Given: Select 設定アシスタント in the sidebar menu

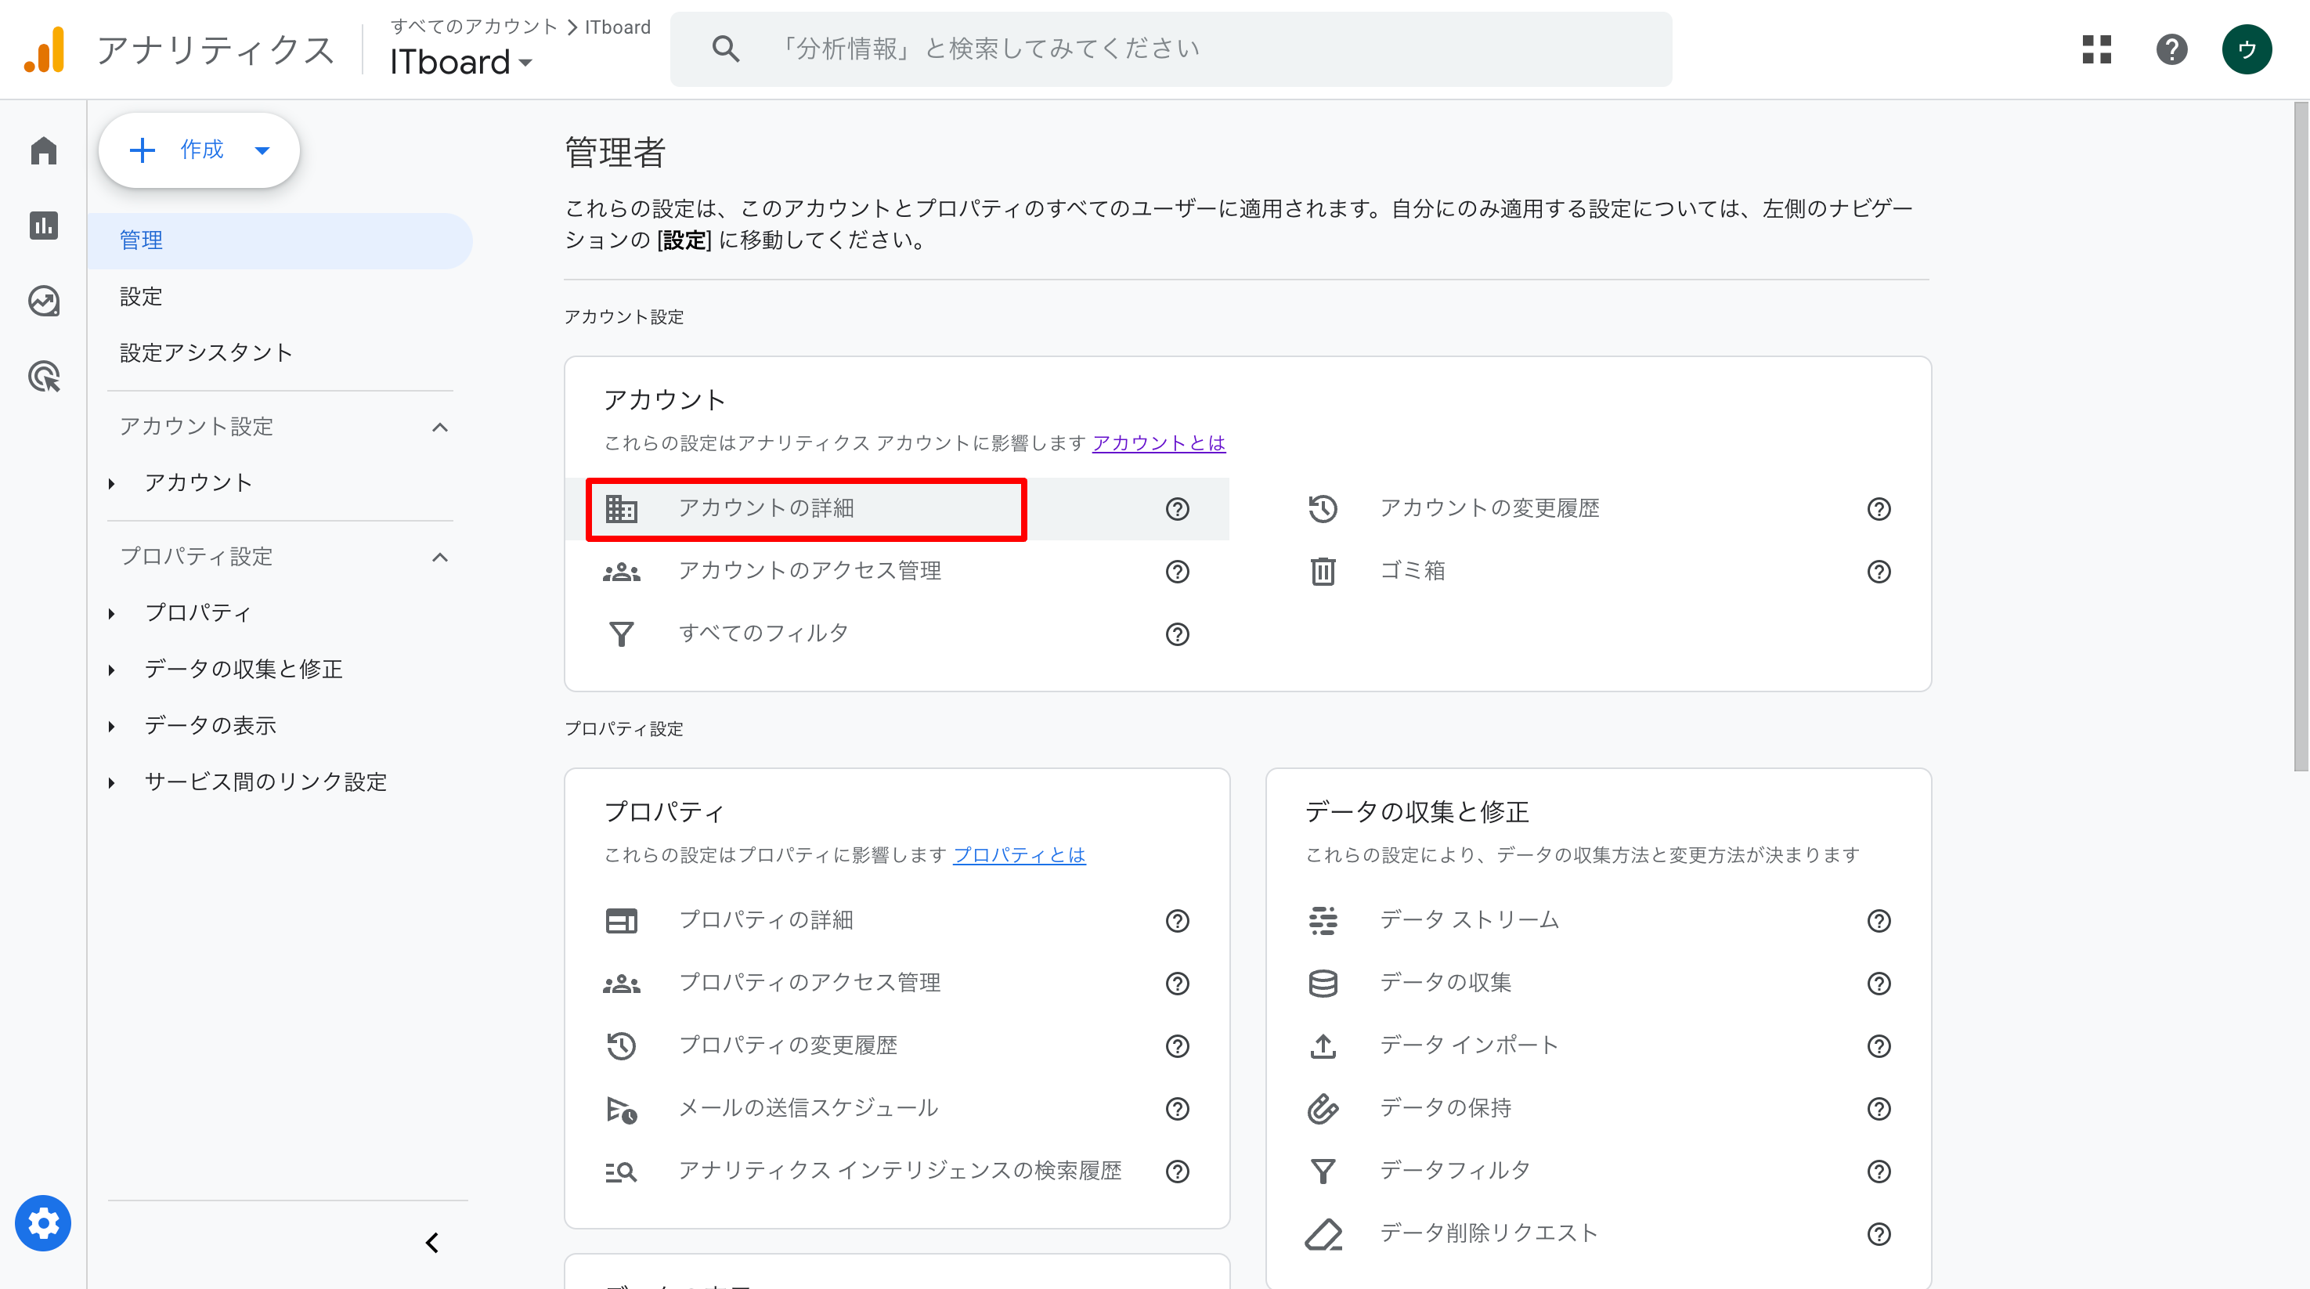Looking at the screenshot, I should click(206, 352).
